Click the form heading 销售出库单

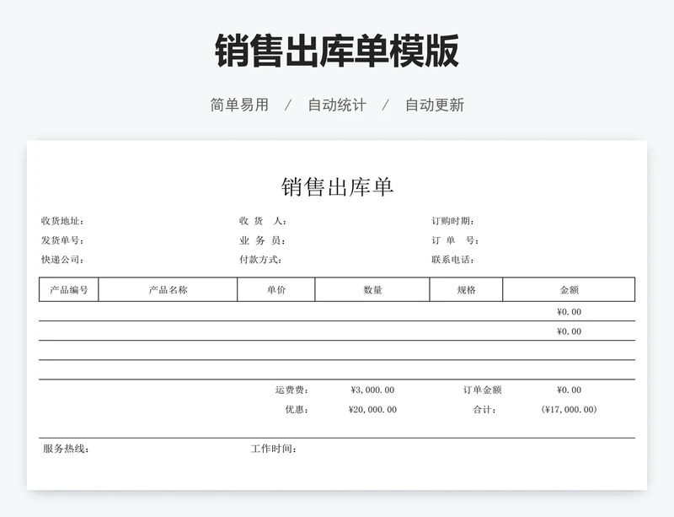tap(338, 187)
